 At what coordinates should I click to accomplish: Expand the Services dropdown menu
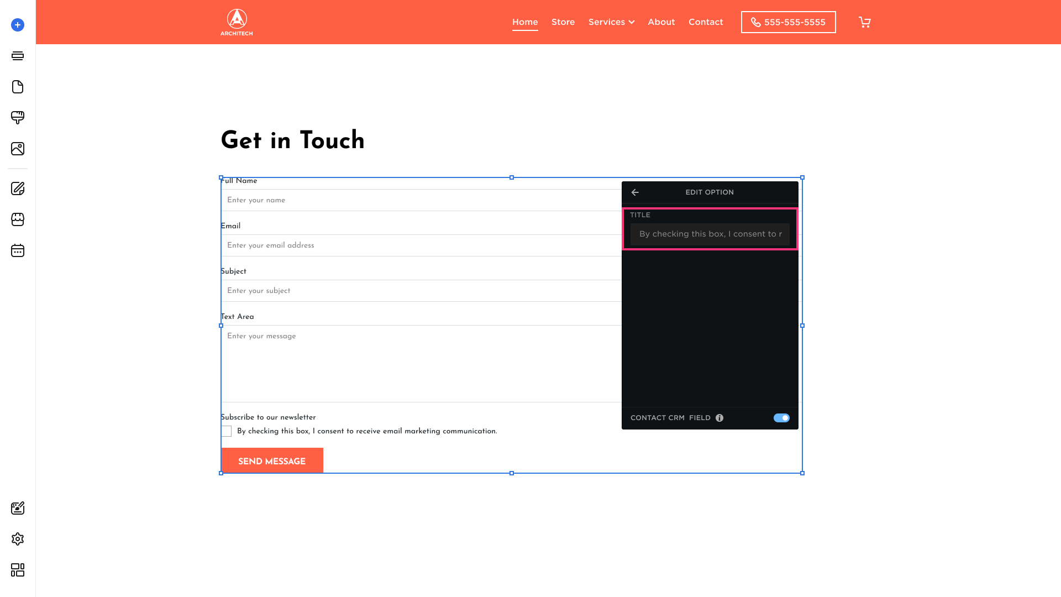(x=611, y=22)
